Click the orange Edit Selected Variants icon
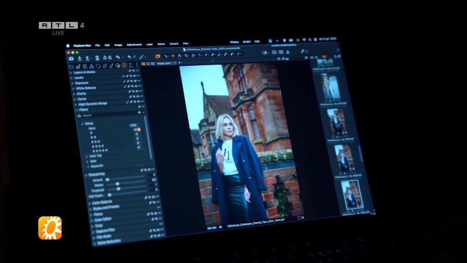 (x=157, y=56)
